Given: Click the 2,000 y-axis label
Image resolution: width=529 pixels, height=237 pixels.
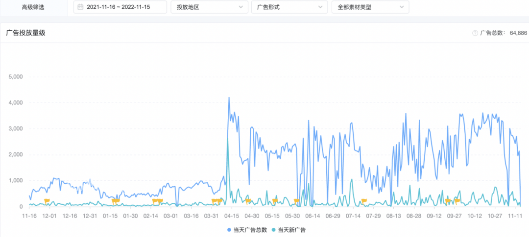Looking at the screenshot, I should pyautogui.click(x=15, y=154).
